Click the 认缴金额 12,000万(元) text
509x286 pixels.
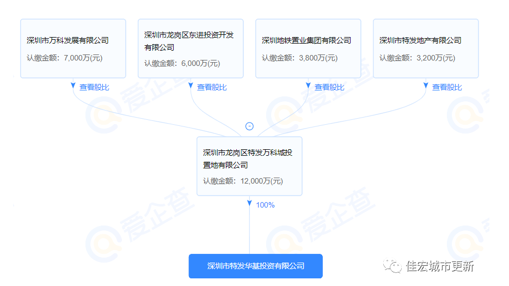point(243,181)
